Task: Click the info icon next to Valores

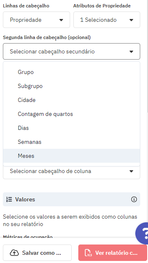Action: (134, 199)
